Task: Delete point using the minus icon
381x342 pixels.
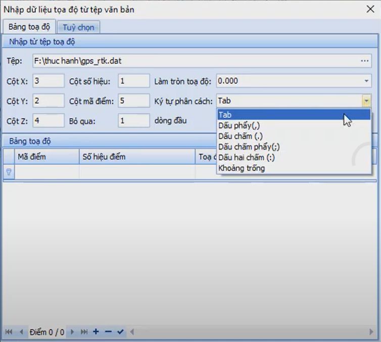Action: [108, 332]
